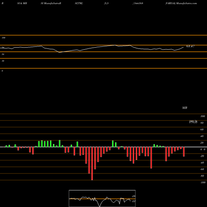Click the 60 label on MR right axis
207x207 pixels.
pyautogui.click(x=202, y=130)
